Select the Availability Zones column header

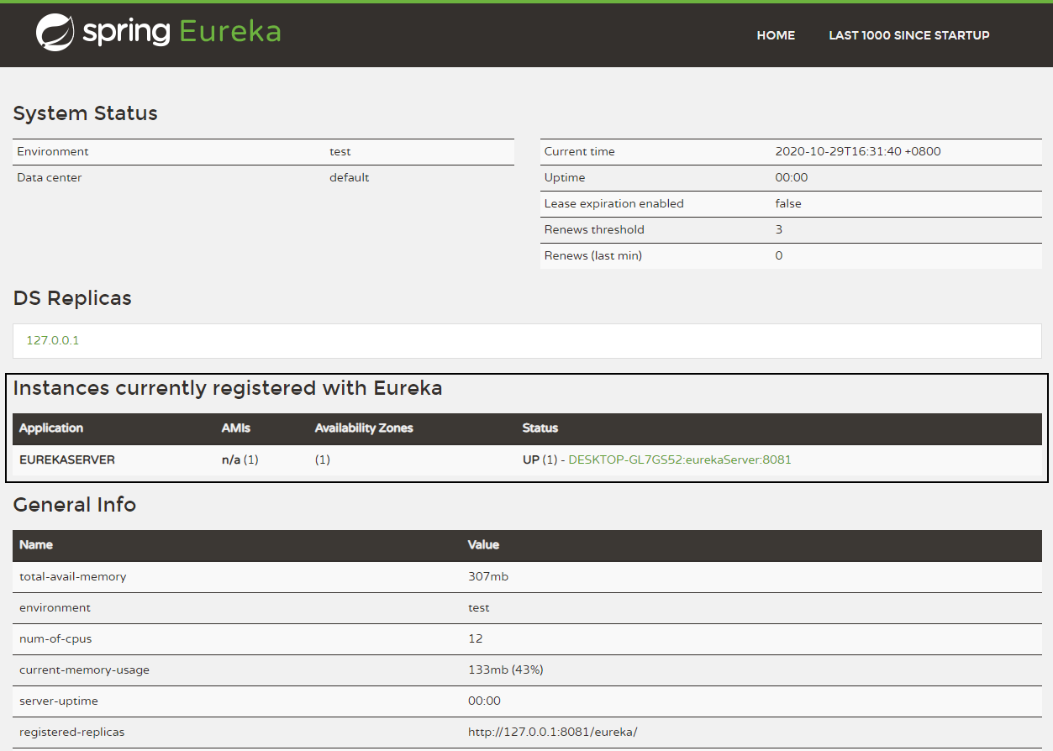tap(364, 428)
